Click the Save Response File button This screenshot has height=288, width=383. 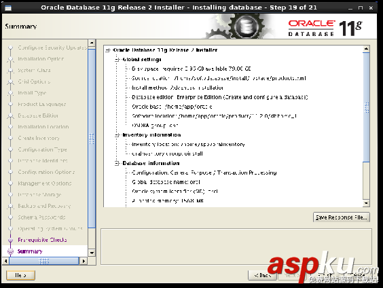tap(341, 217)
